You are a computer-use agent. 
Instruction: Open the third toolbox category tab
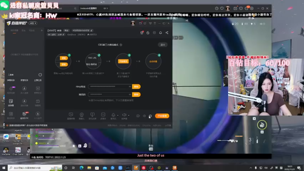(38, 80)
